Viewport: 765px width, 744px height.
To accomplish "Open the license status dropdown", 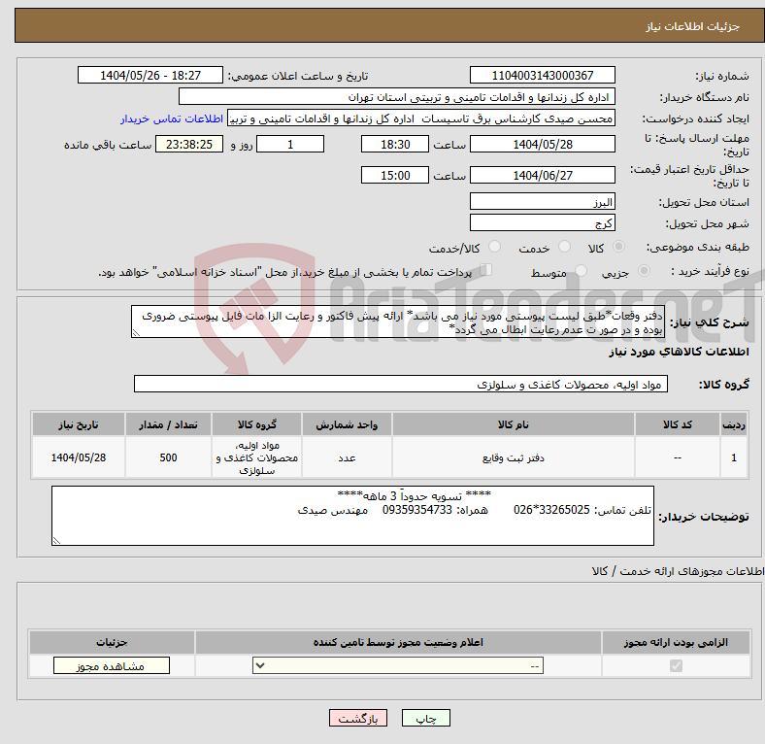I will click(398, 665).
